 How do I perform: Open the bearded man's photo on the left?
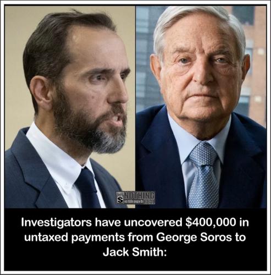[70, 107]
